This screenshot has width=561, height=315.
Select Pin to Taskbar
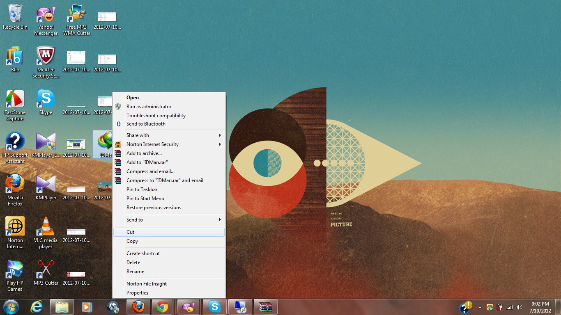pos(169,189)
